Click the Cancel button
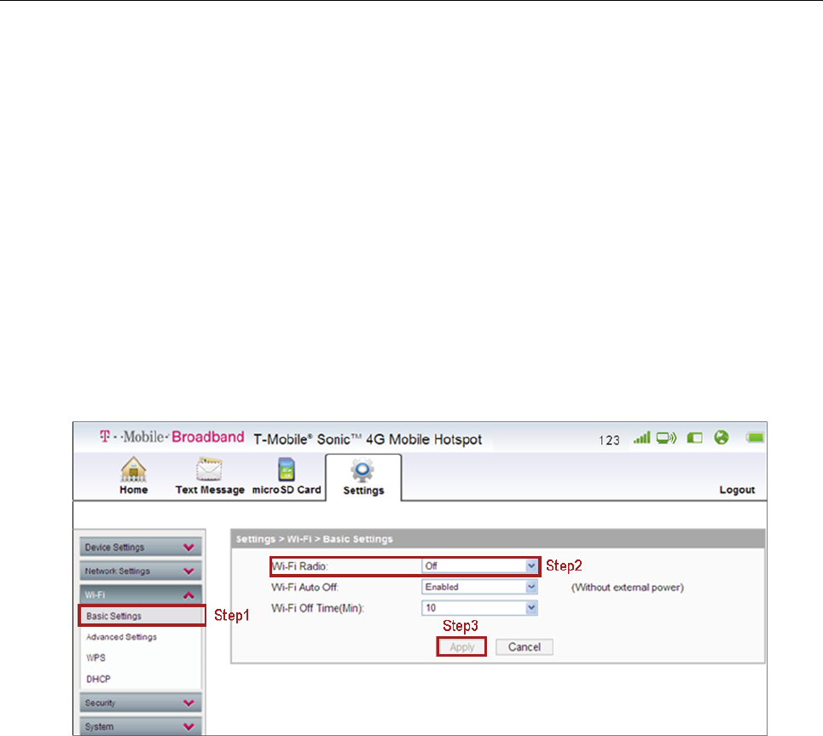Image resolution: width=823 pixels, height=736 pixels. [524, 646]
